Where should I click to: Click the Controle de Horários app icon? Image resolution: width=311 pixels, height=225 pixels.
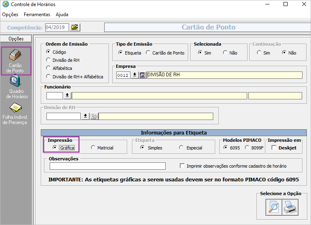pyautogui.click(x=5, y=4)
